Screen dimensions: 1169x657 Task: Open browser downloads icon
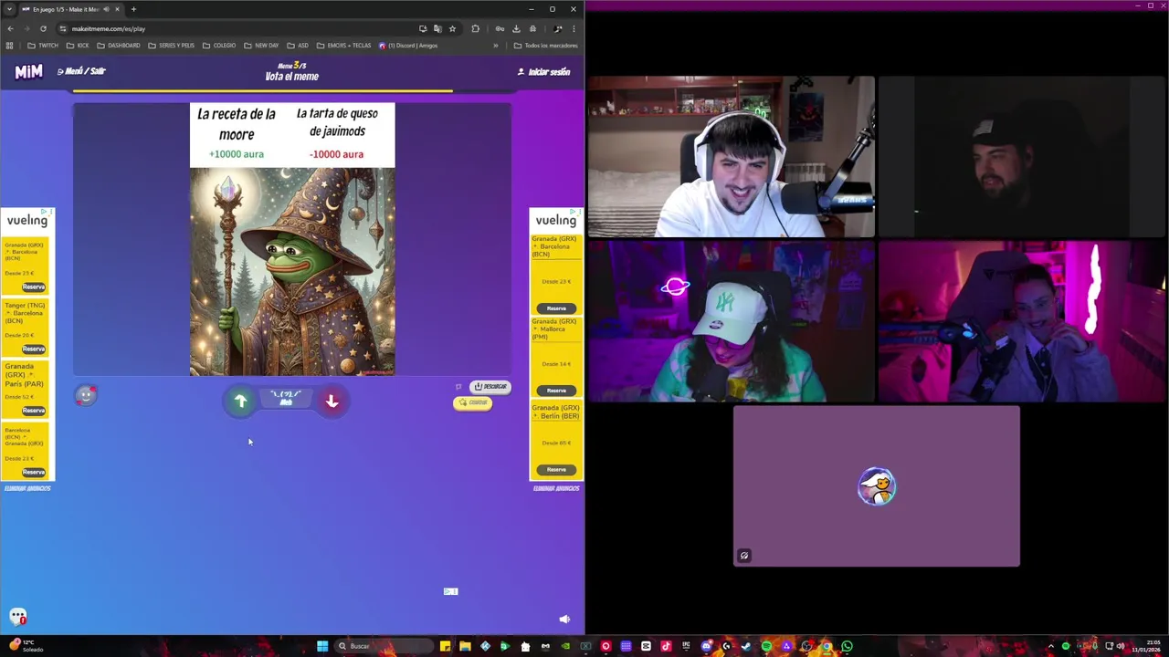(516, 28)
